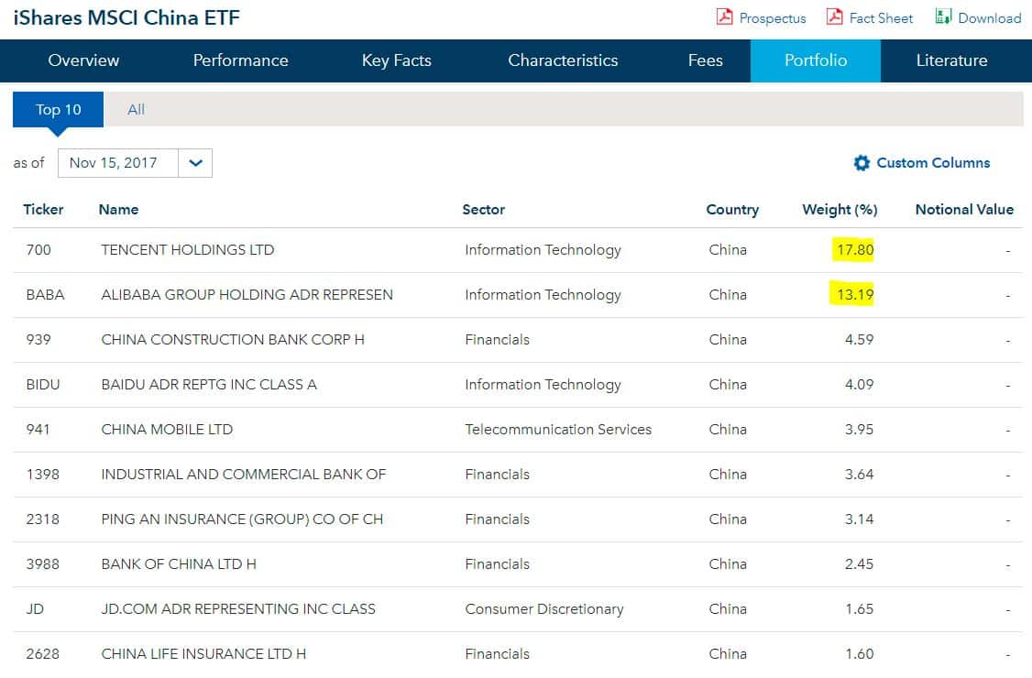
Task: Click the ticker 2628 cell
Action: pyautogui.click(x=43, y=653)
